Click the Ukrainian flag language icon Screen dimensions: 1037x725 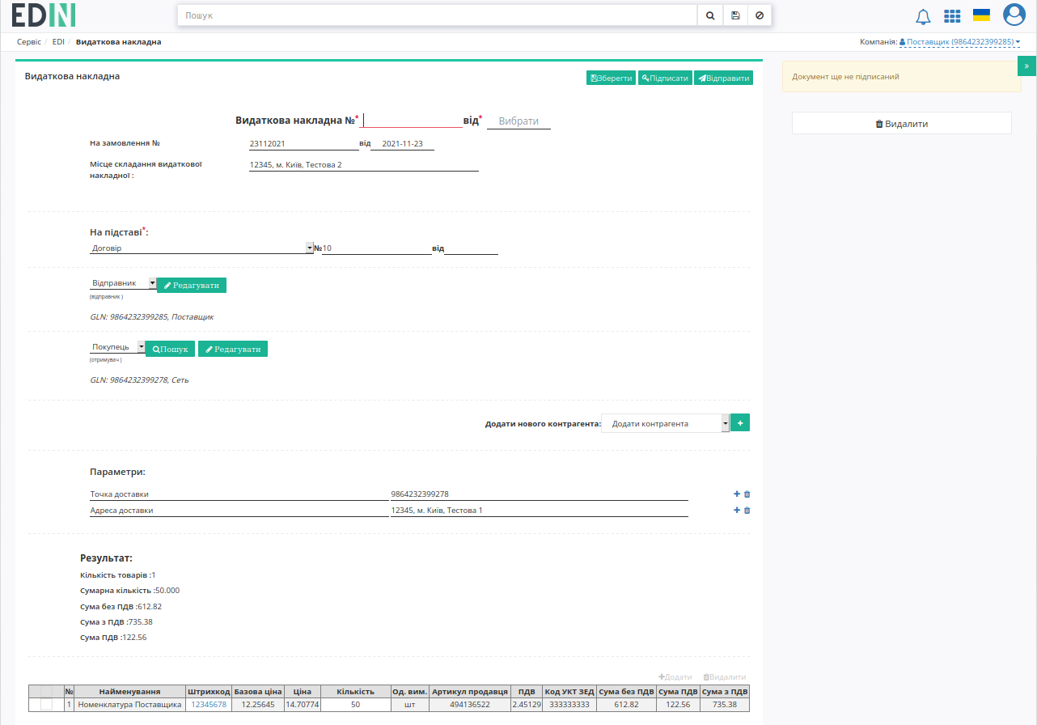tap(982, 15)
